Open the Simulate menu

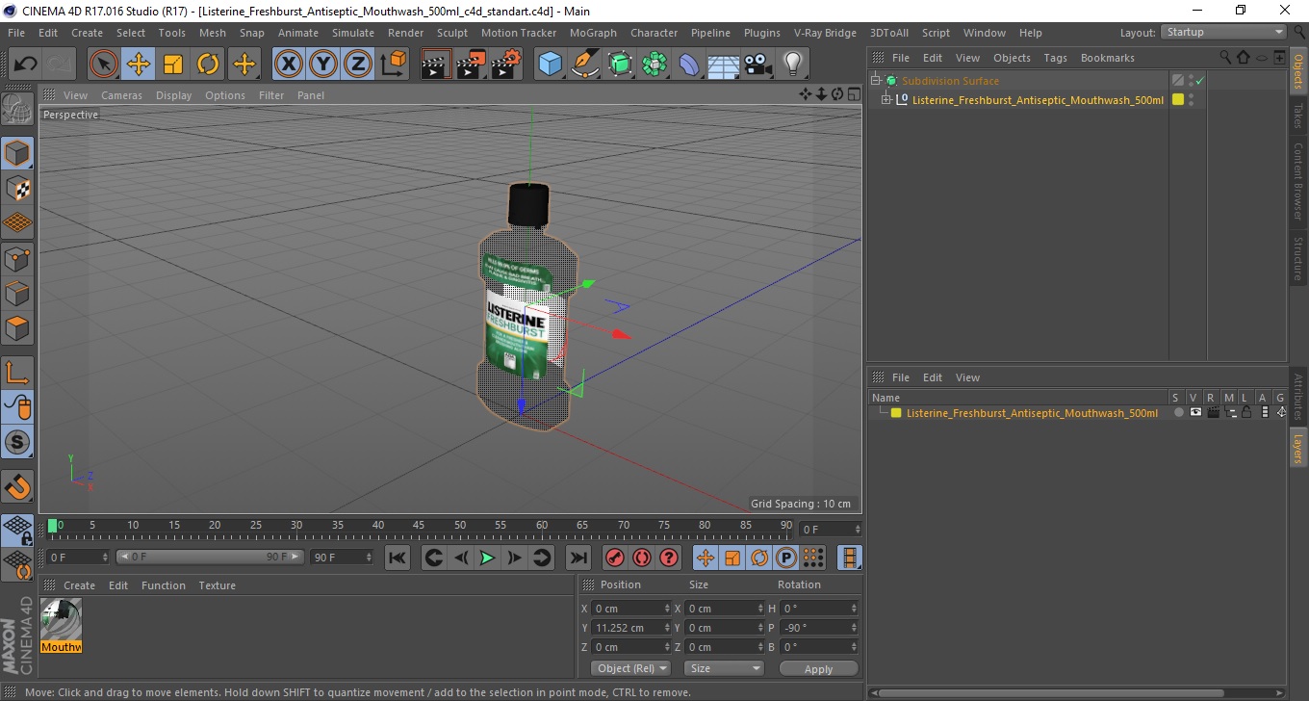click(x=353, y=33)
